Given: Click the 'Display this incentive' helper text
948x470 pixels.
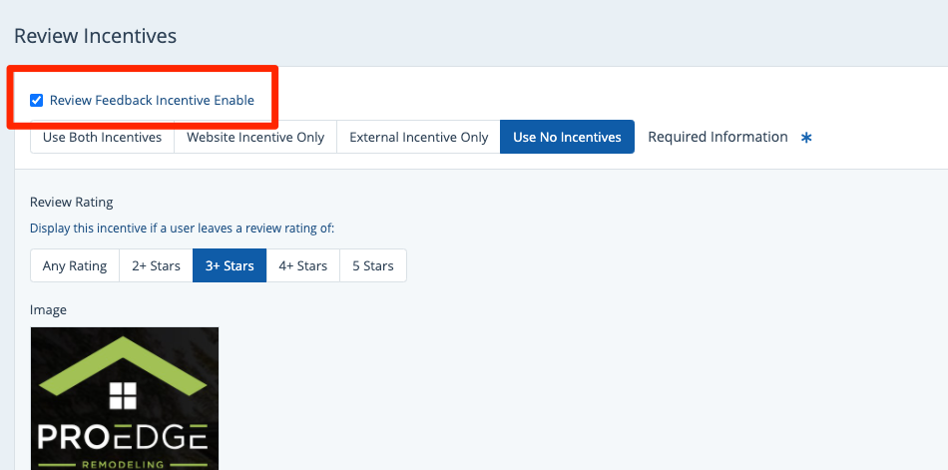Looking at the screenshot, I should 182,229.
